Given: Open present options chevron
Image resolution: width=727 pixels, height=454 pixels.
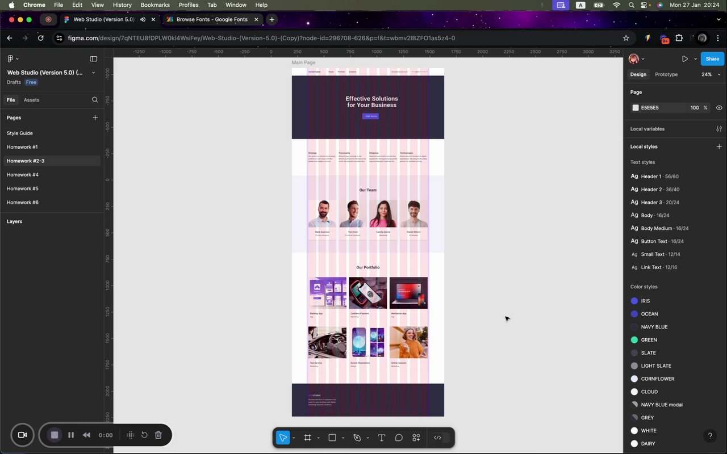Looking at the screenshot, I should pos(695,59).
